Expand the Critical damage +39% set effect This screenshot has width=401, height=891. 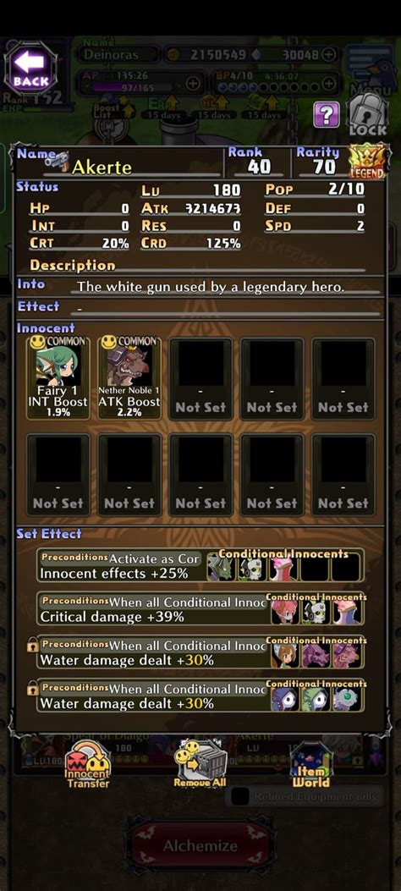click(200, 609)
